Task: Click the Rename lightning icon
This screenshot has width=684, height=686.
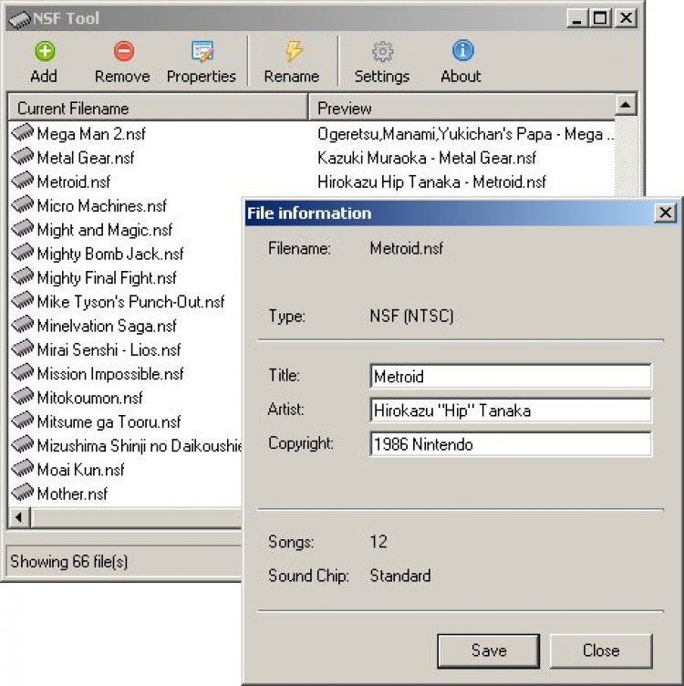Action: tap(294, 51)
